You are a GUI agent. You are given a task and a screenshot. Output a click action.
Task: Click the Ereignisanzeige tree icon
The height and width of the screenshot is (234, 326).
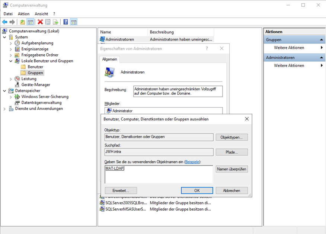pyautogui.click(x=17, y=49)
